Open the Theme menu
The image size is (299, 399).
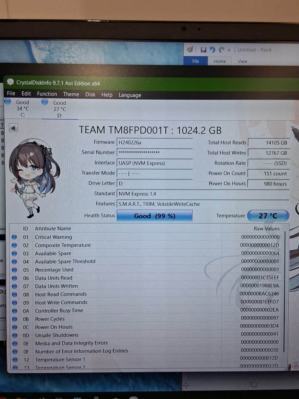(71, 94)
